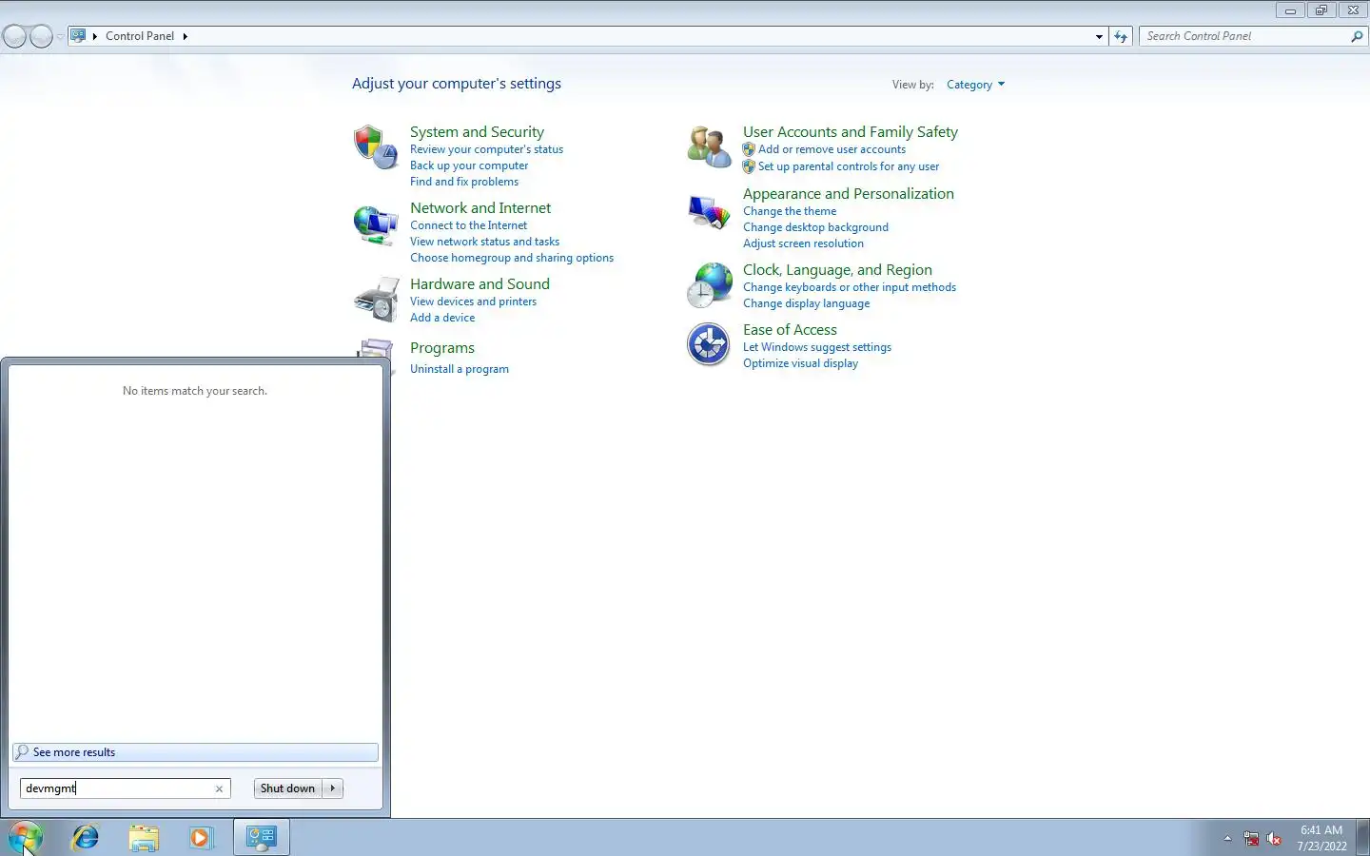The image size is (1370, 856).
Task: Click Add or remove user accounts
Action: pyautogui.click(x=832, y=149)
